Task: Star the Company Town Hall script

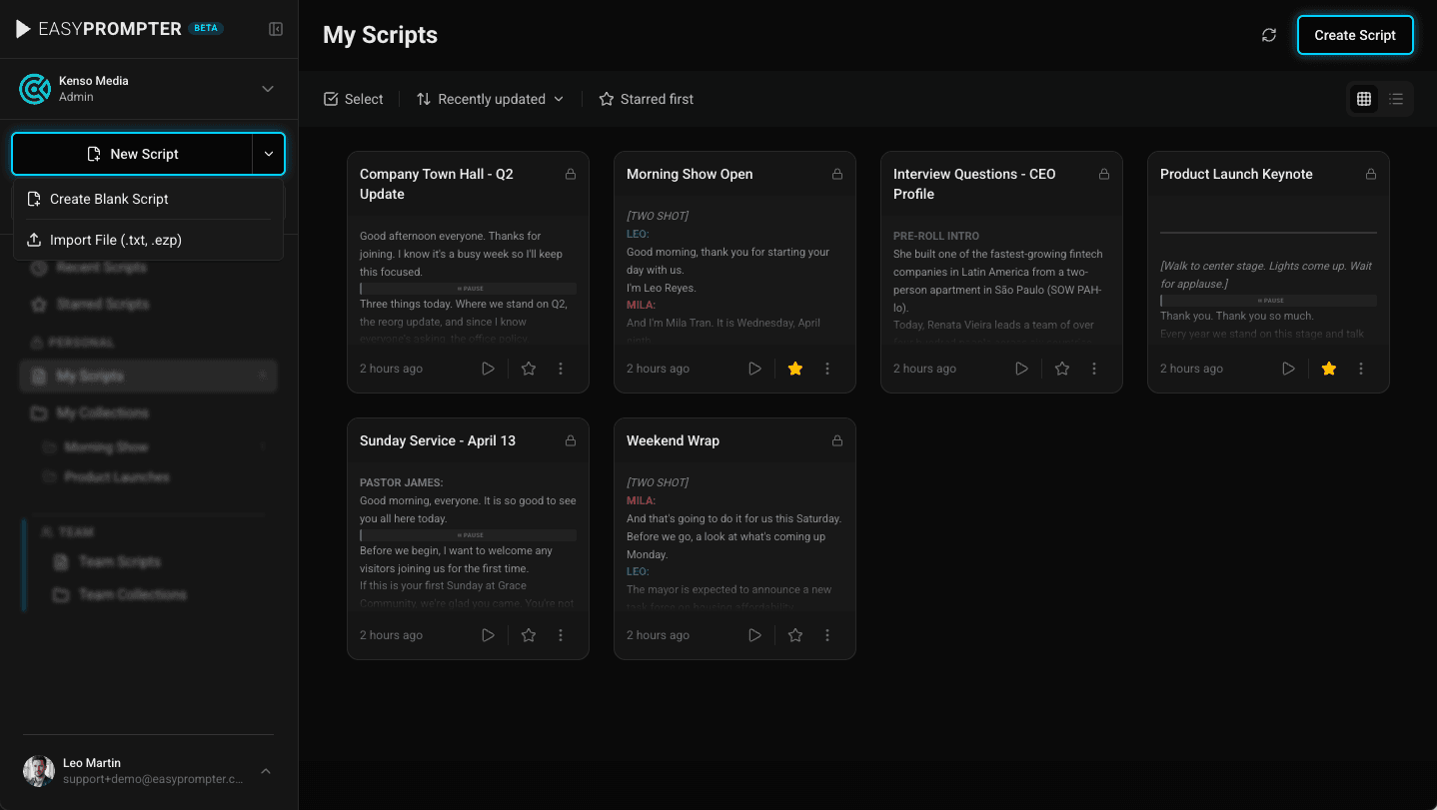Action: point(528,368)
